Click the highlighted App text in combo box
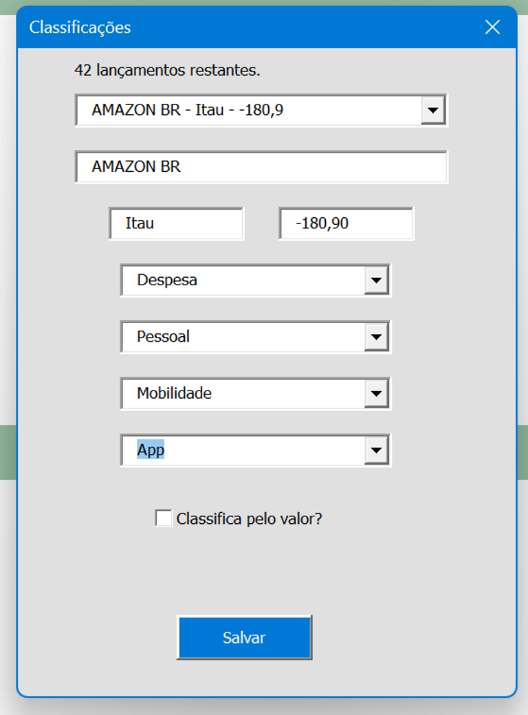528x715 pixels. tap(151, 450)
